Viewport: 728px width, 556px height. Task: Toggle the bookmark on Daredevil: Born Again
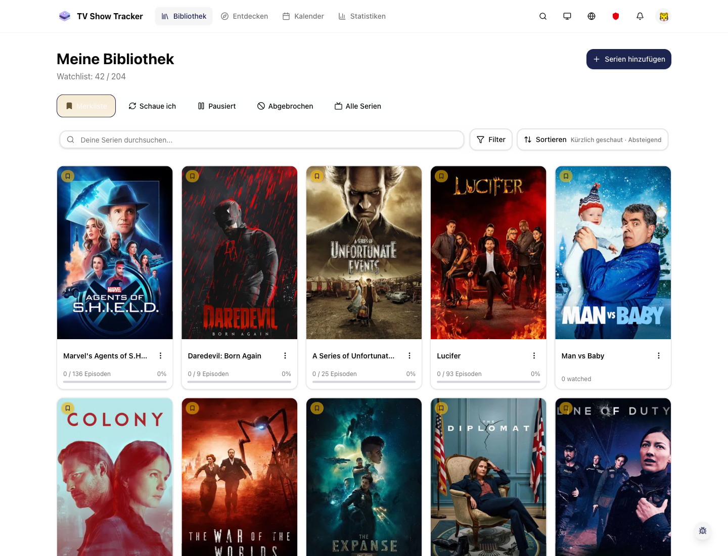192,176
